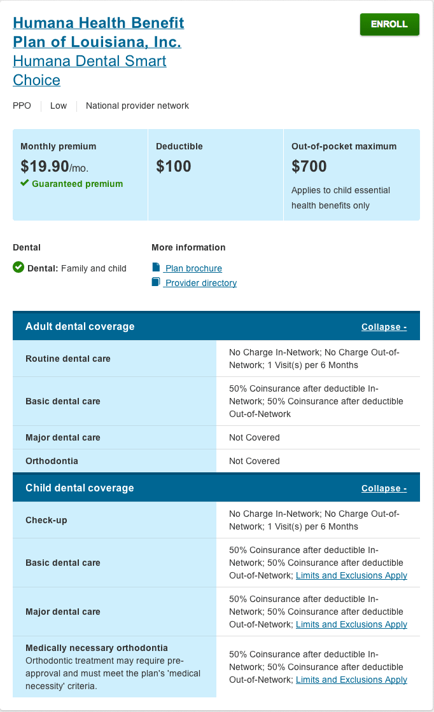Open the Plan brochure link

[x=192, y=268]
